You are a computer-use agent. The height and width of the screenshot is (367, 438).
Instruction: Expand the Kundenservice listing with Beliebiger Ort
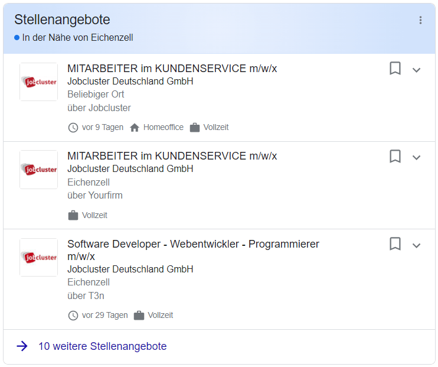coord(416,70)
